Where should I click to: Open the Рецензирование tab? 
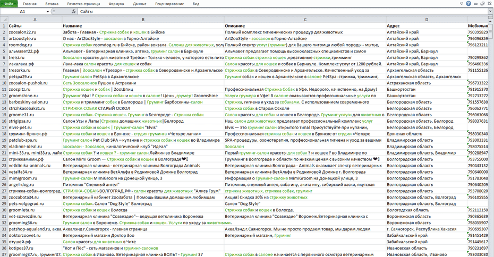click(x=169, y=4)
